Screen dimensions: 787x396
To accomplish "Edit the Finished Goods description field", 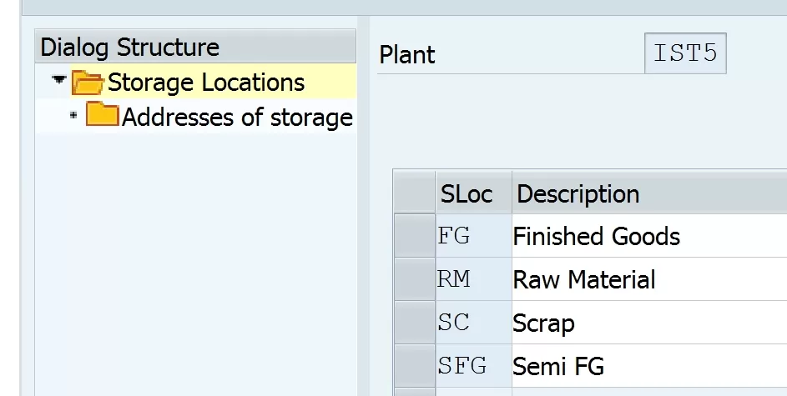I will pyautogui.click(x=649, y=236).
